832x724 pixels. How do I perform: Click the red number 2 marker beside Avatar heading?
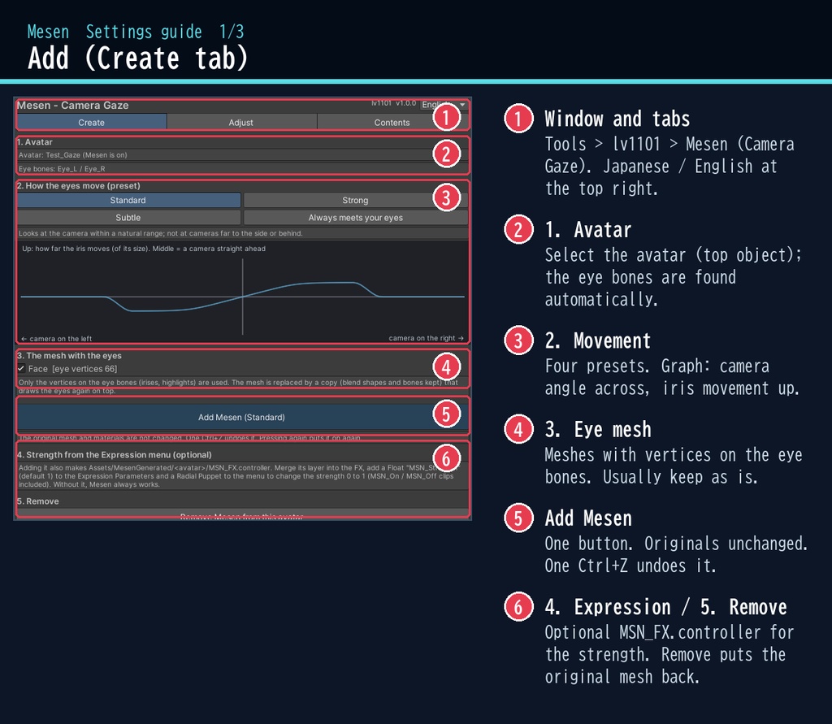coord(518,229)
